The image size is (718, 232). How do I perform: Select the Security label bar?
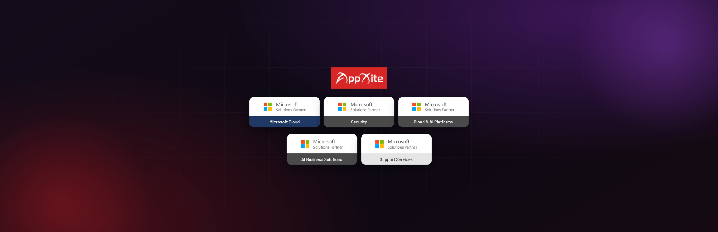359,122
